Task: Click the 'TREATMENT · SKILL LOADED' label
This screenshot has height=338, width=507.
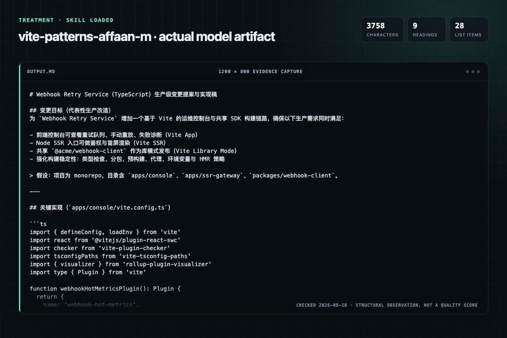Action: point(66,20)
